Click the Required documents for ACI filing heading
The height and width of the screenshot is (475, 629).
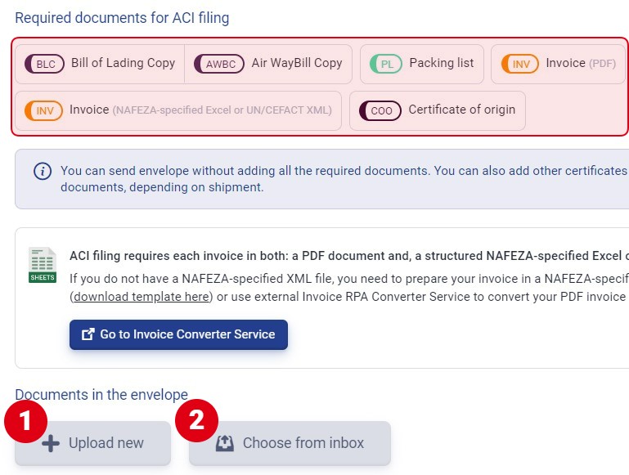[122, 18]
